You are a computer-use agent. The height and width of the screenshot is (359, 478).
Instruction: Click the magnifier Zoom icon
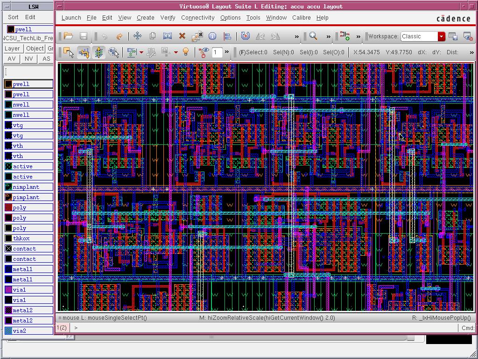[x=313, y=36]
